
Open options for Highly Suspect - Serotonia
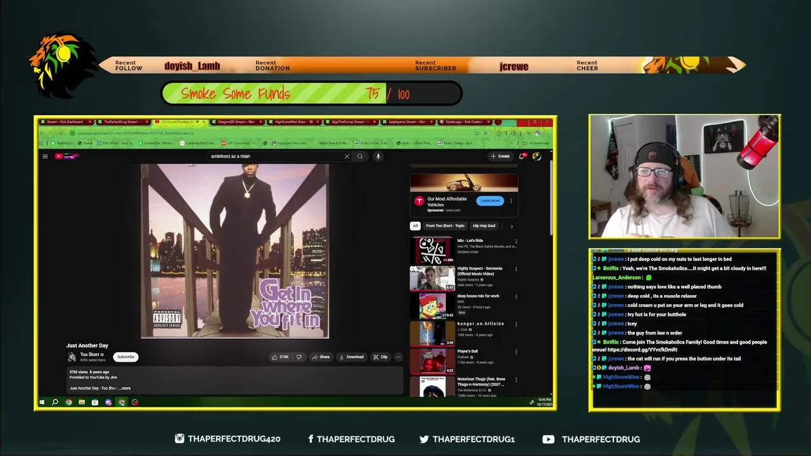pos(516,269)
